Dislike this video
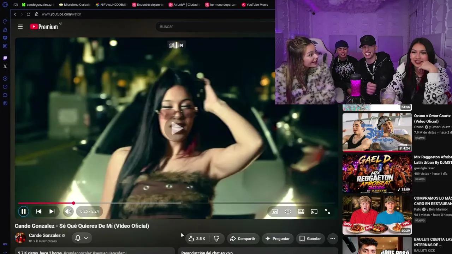The image size is (452, 254). (216, 238)
